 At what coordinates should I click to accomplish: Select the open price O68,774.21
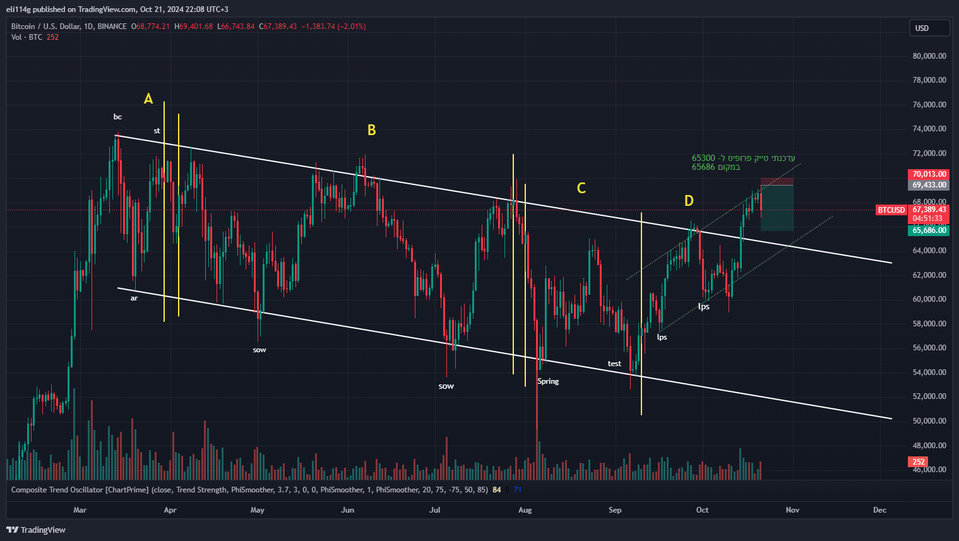point(150,27)
